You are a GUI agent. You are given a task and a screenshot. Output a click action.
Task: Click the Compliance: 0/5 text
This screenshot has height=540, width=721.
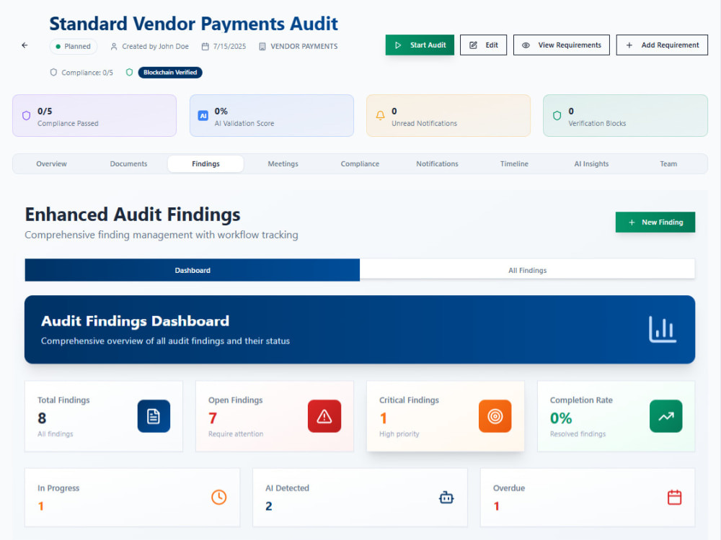87,73
